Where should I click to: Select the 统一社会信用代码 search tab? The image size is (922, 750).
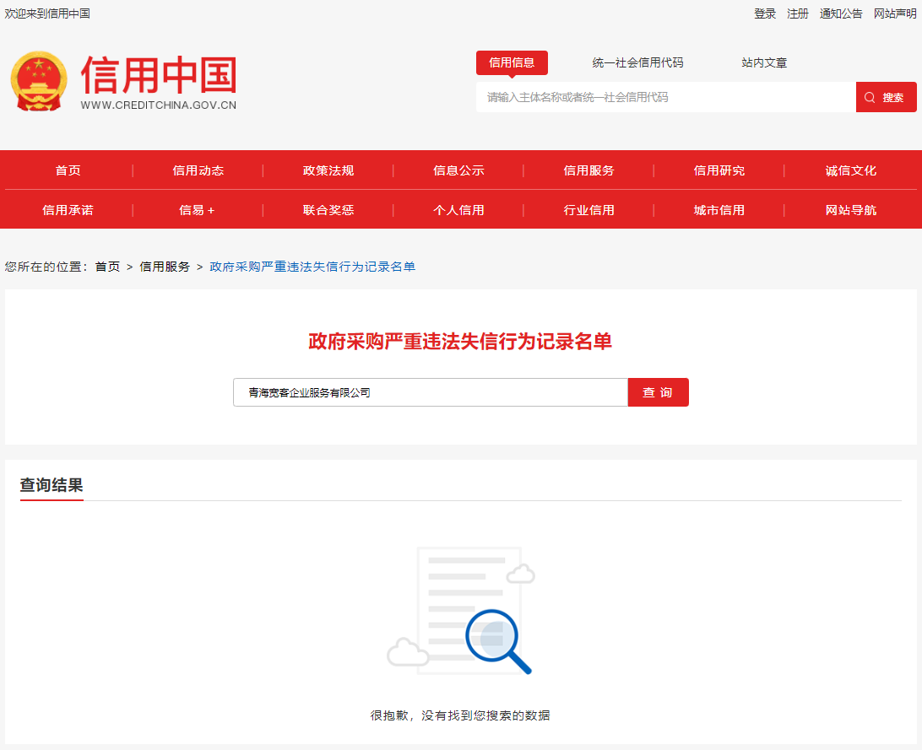click(x=637, y=62)
